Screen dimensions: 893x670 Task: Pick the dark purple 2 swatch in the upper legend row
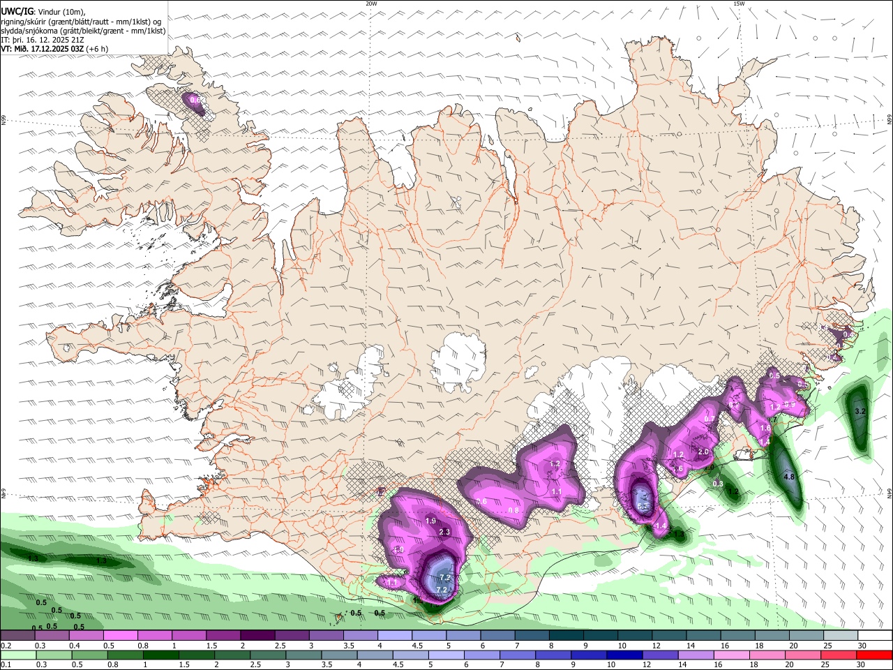(257, 635)
